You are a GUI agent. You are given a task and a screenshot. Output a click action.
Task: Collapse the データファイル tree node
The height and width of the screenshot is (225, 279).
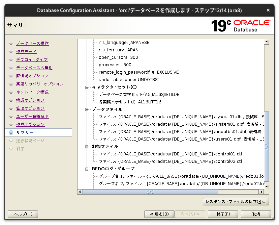pos(87,109)
